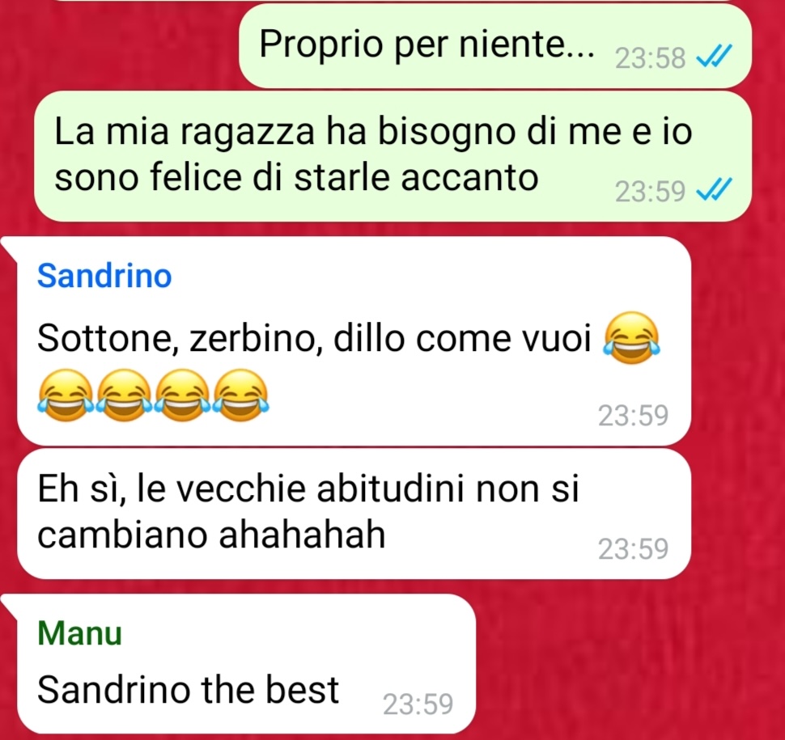The height and width of the screenshot is (740, 785).
Task: Click the 23:58 timestamp on sent message
Action: 650,58
